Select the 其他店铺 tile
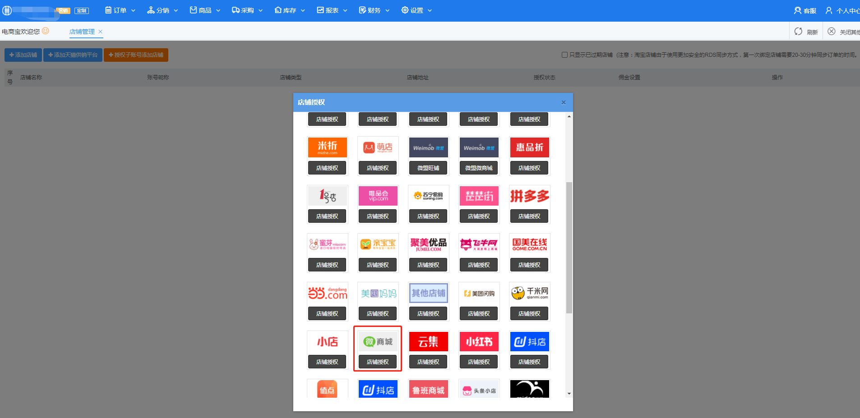 pos(428,293)
